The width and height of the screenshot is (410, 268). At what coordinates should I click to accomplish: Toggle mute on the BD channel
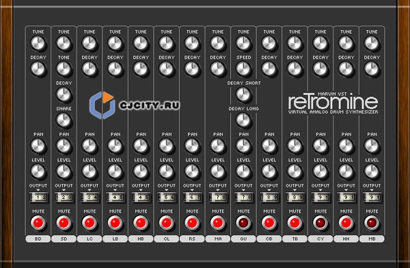(x=38, y=223)
